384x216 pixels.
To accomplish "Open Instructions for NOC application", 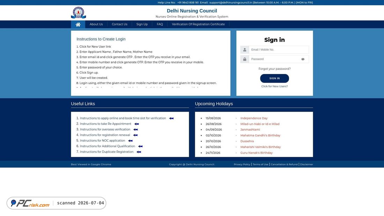I will point(102,141).
